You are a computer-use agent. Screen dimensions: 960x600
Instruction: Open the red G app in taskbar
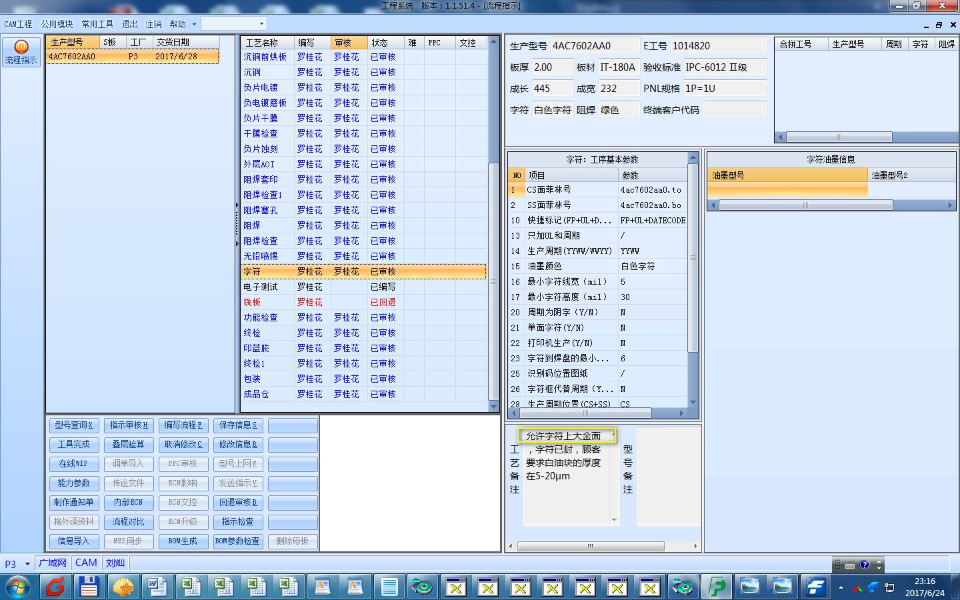56,587
